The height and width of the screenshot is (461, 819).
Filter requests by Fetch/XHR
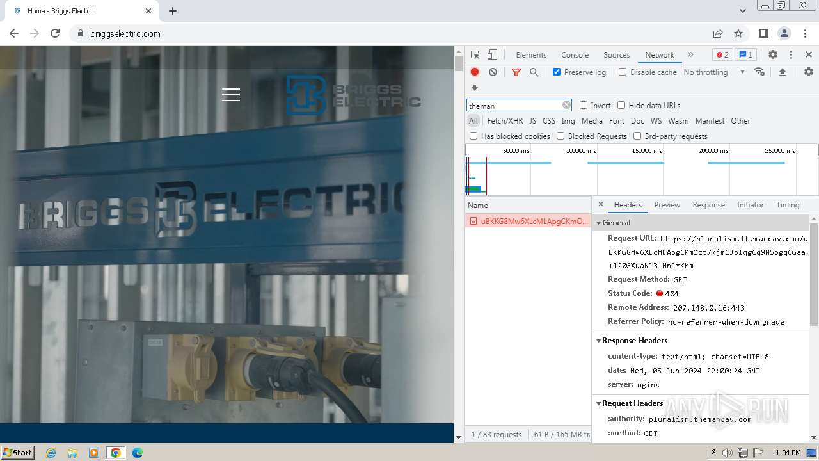(505, 120)
